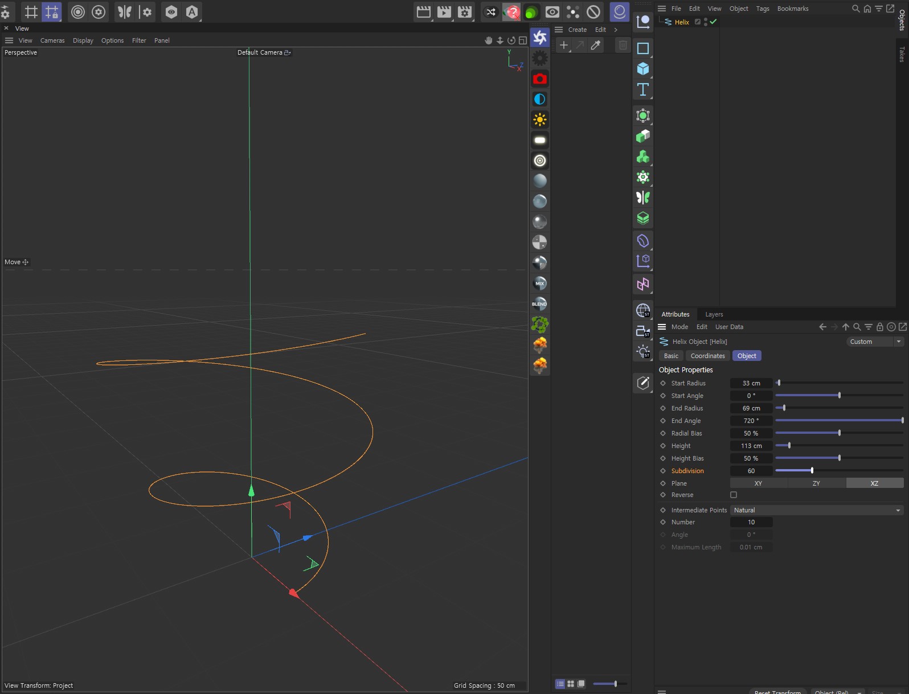Click the End Radius value field
Image resolution: width=909 pixels, height=694 pixels.
point(751,408)
